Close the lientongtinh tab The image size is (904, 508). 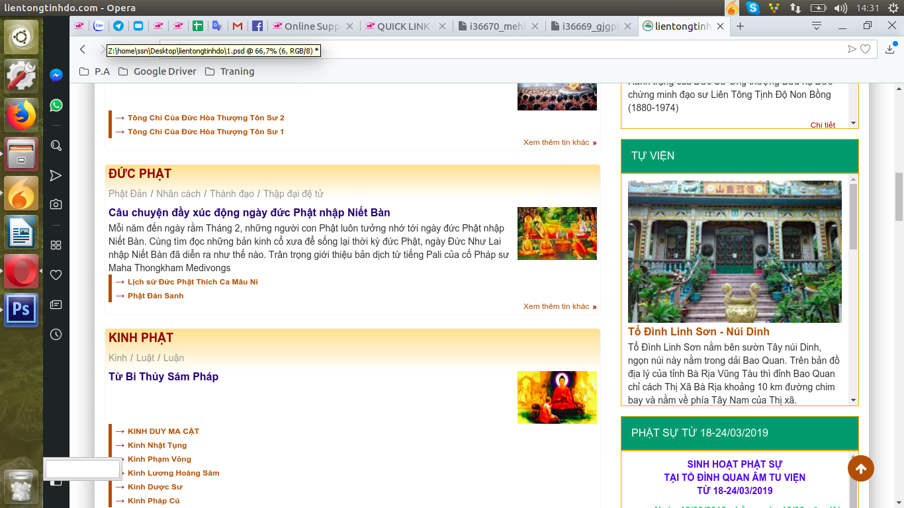720,26
